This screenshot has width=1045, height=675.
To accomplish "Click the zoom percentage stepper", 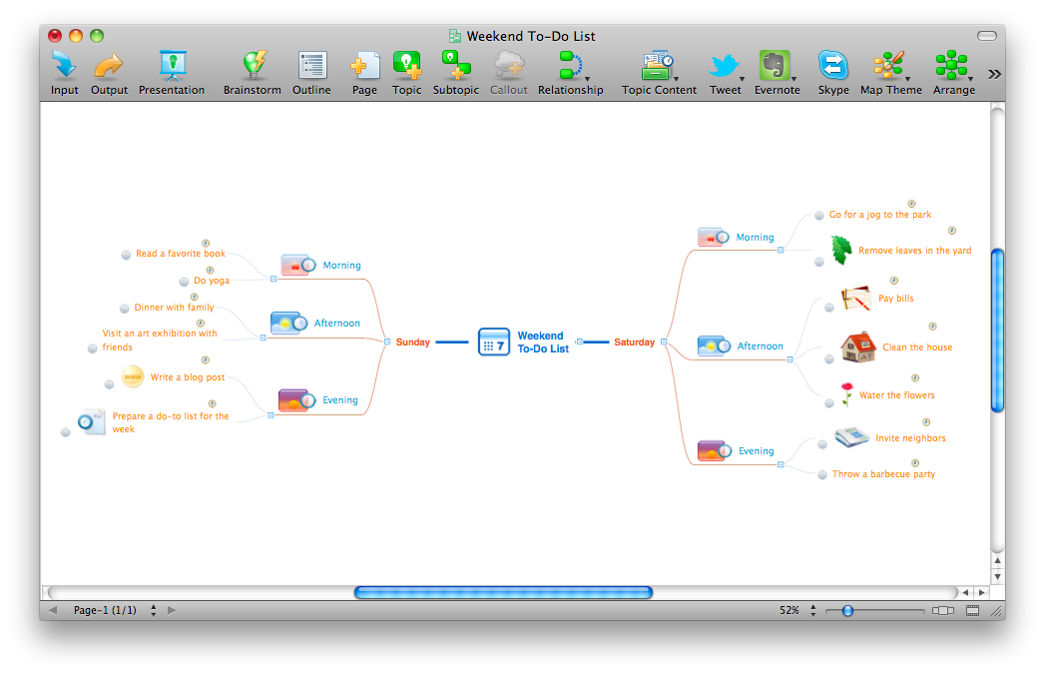I will coord(813,610).
